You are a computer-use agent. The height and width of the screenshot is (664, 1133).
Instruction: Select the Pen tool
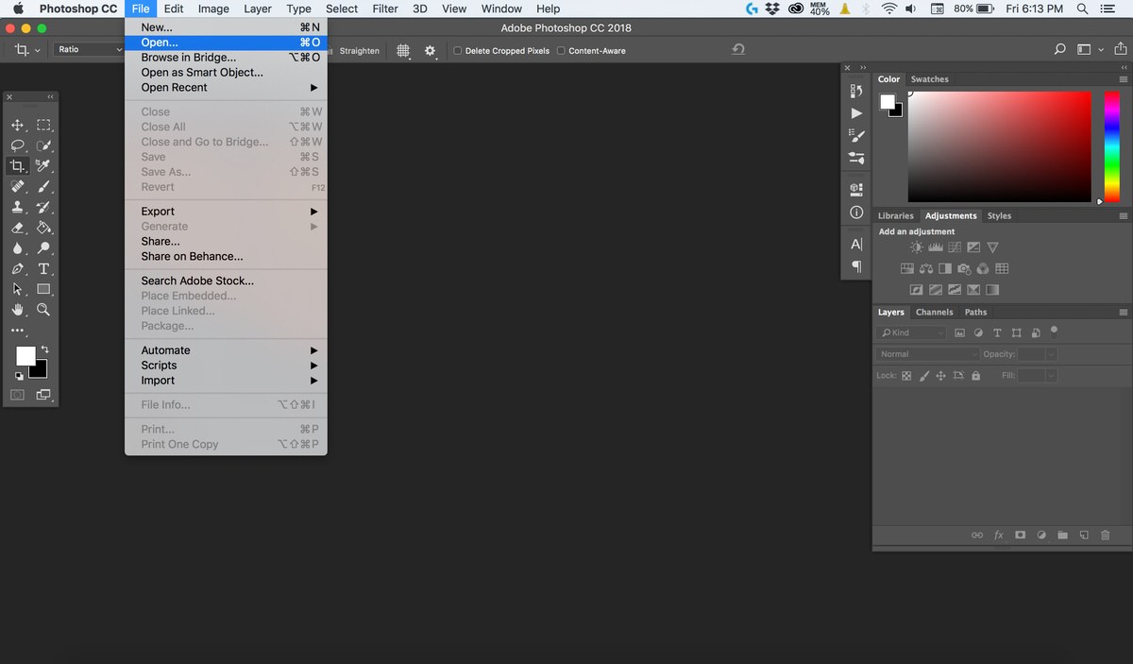point(18,269)
